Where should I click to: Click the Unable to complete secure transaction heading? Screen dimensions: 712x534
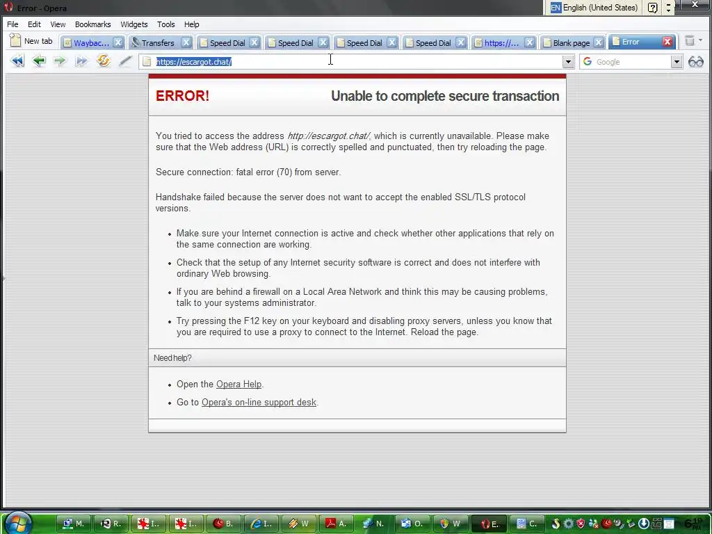(445, 96)
